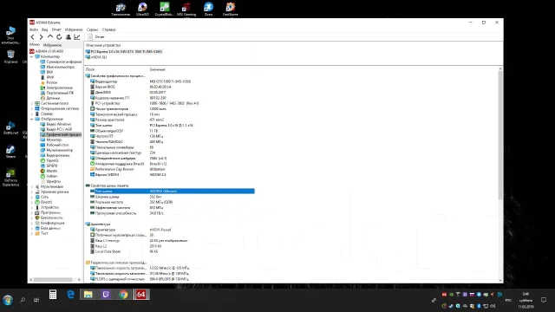Screen dimensions: 555x312
Task: Select the Vulkan tree item
Action: pyautogui.click(x=49, y=176)
